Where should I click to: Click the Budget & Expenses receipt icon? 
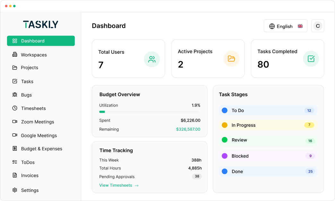(x=14, y=149)
